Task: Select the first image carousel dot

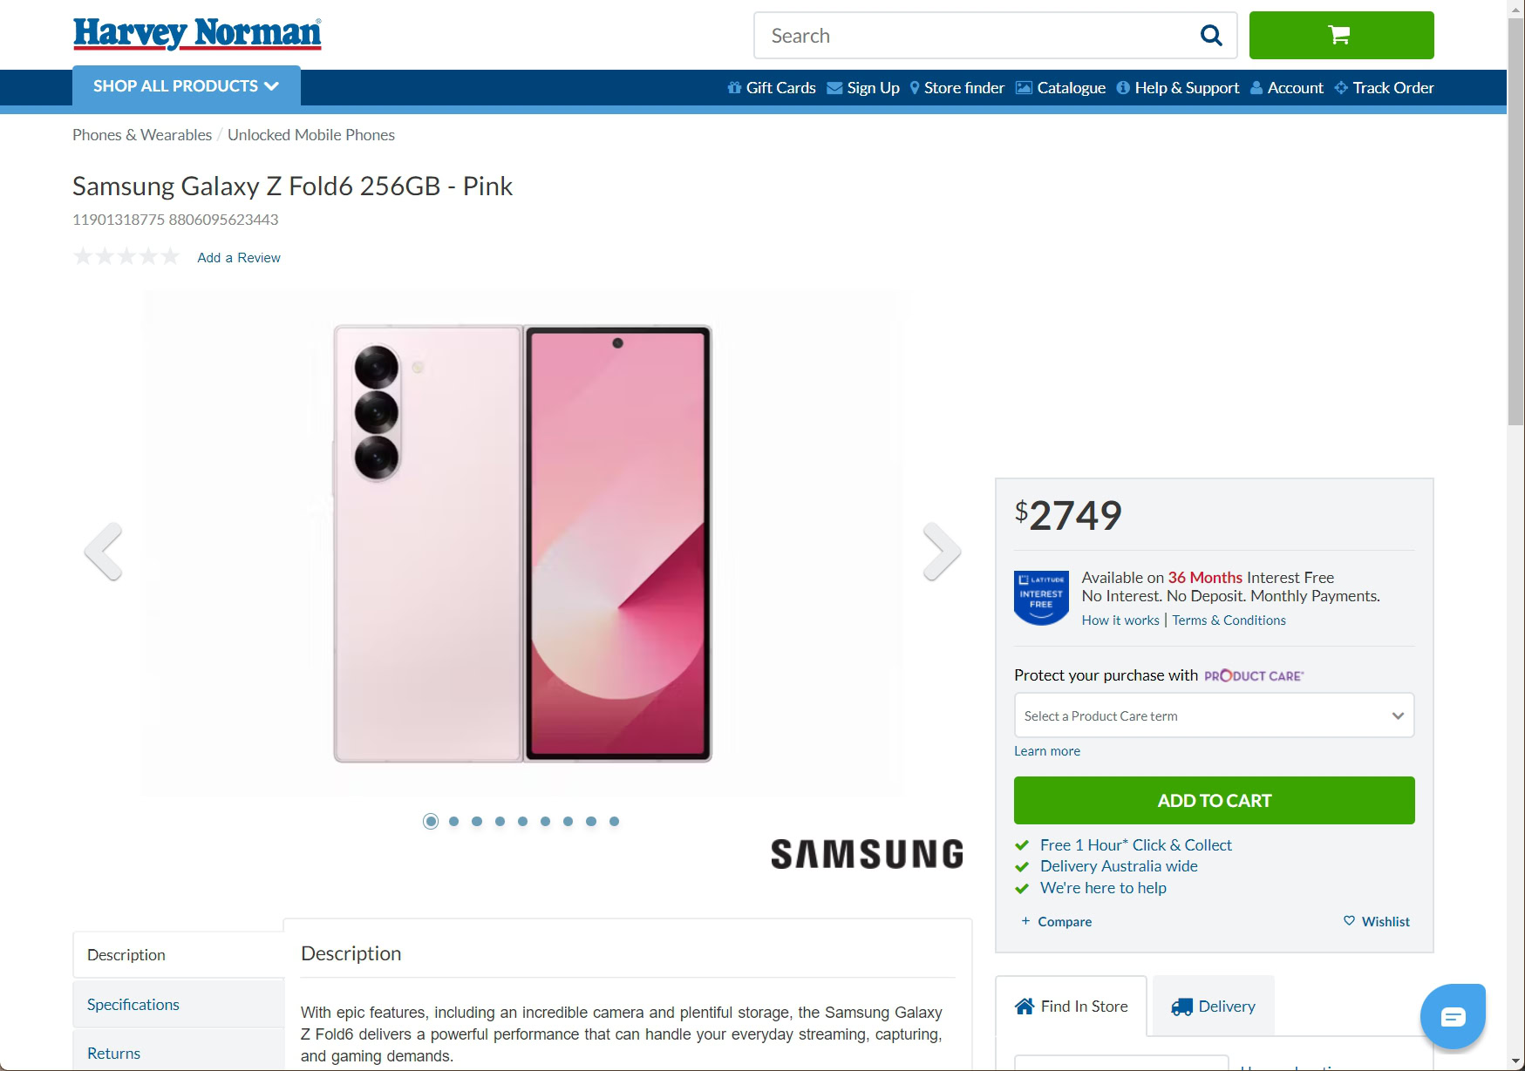Action: click(431, 821)
